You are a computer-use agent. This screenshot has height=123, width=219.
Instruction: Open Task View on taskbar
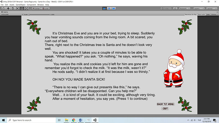coord(59,120)
